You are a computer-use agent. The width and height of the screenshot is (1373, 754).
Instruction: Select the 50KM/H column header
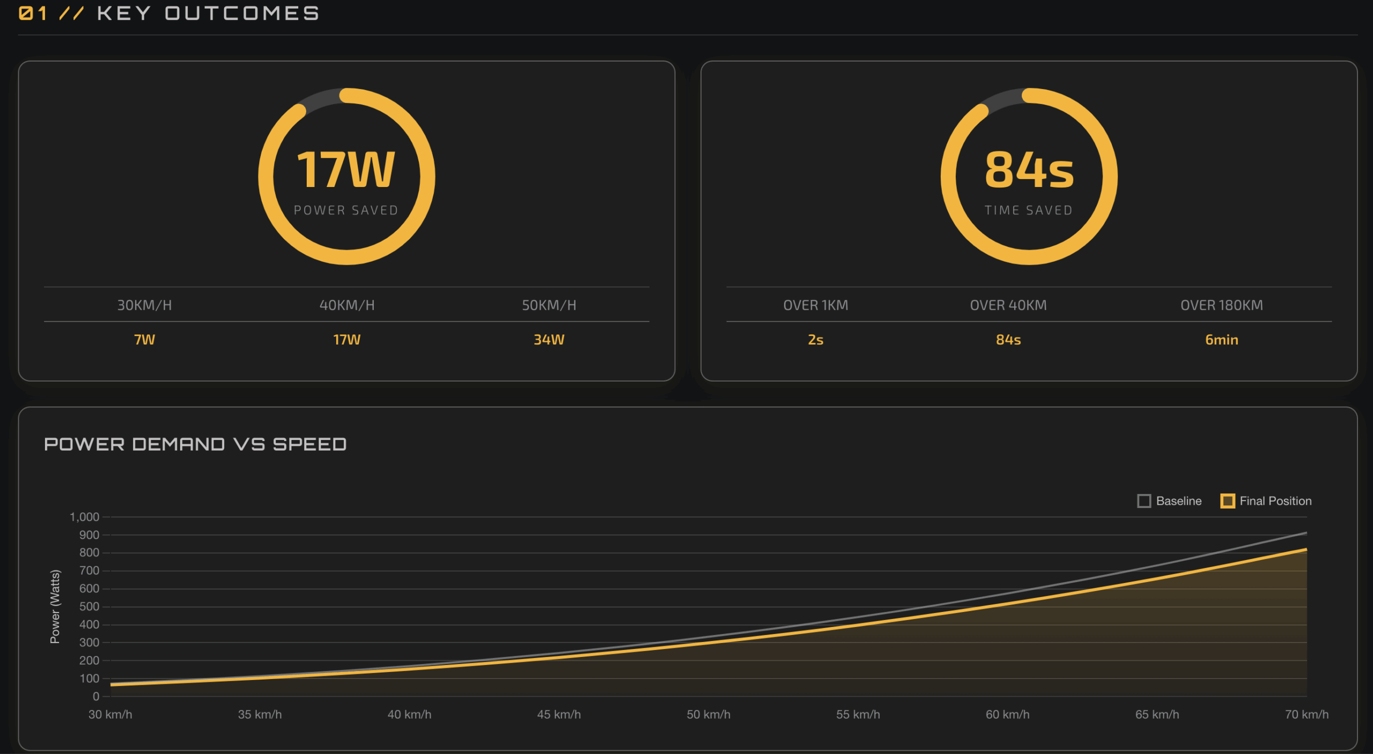click(549, 305)
